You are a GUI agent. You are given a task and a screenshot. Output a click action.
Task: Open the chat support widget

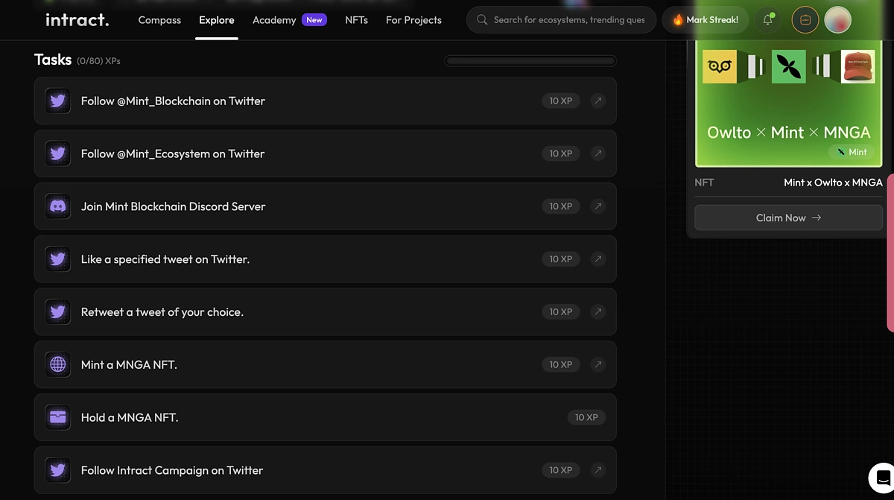882,478
